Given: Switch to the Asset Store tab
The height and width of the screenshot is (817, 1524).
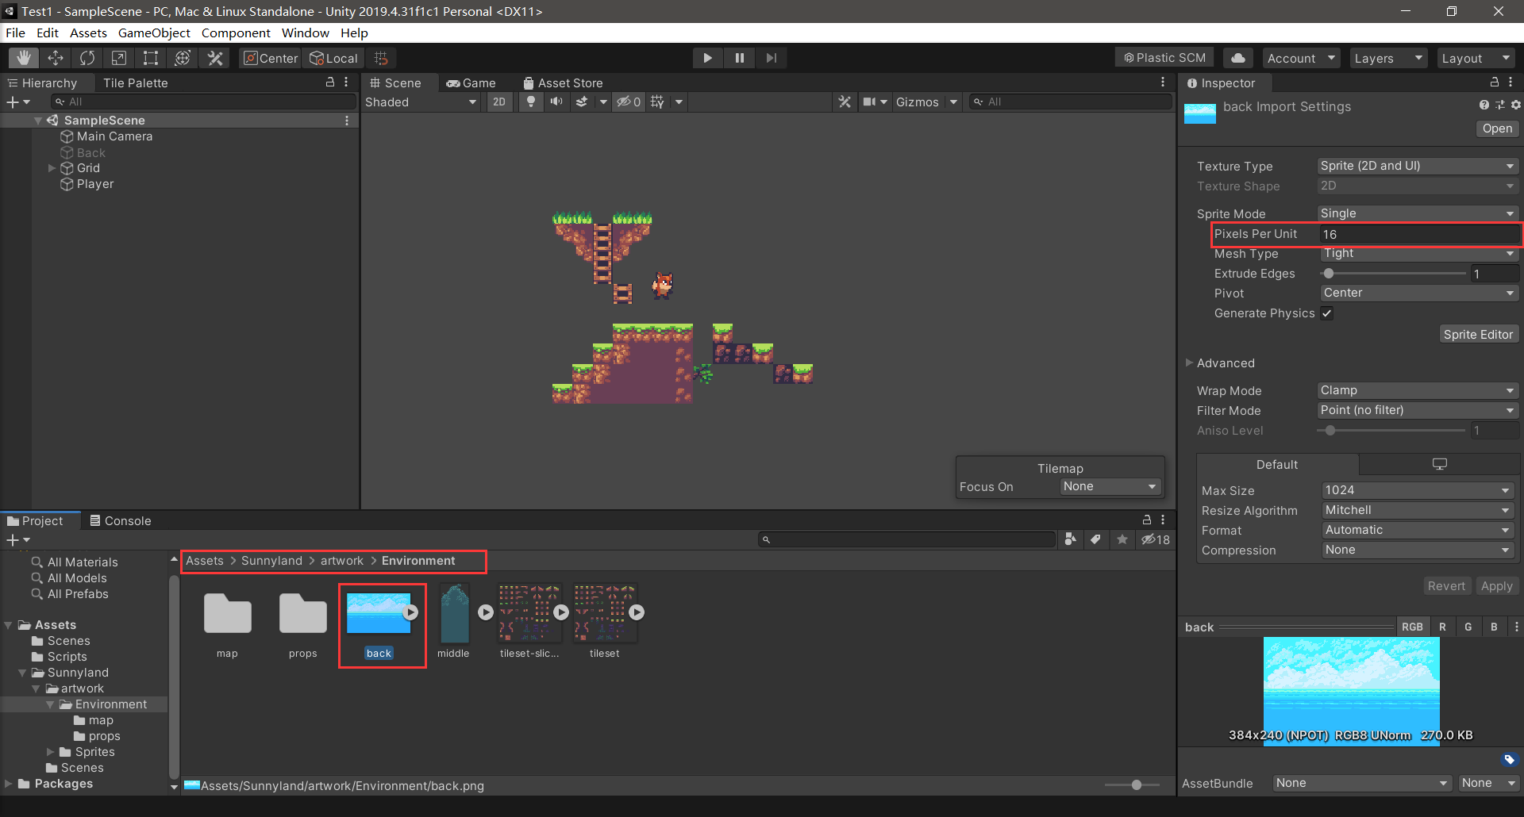Looking at the screenshot, I should tap(563, 82).
